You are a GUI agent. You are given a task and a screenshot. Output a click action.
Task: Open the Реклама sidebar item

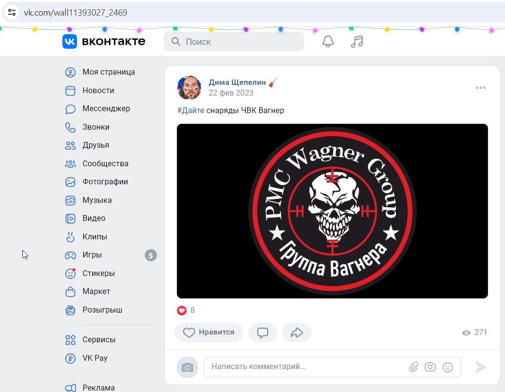98,388
